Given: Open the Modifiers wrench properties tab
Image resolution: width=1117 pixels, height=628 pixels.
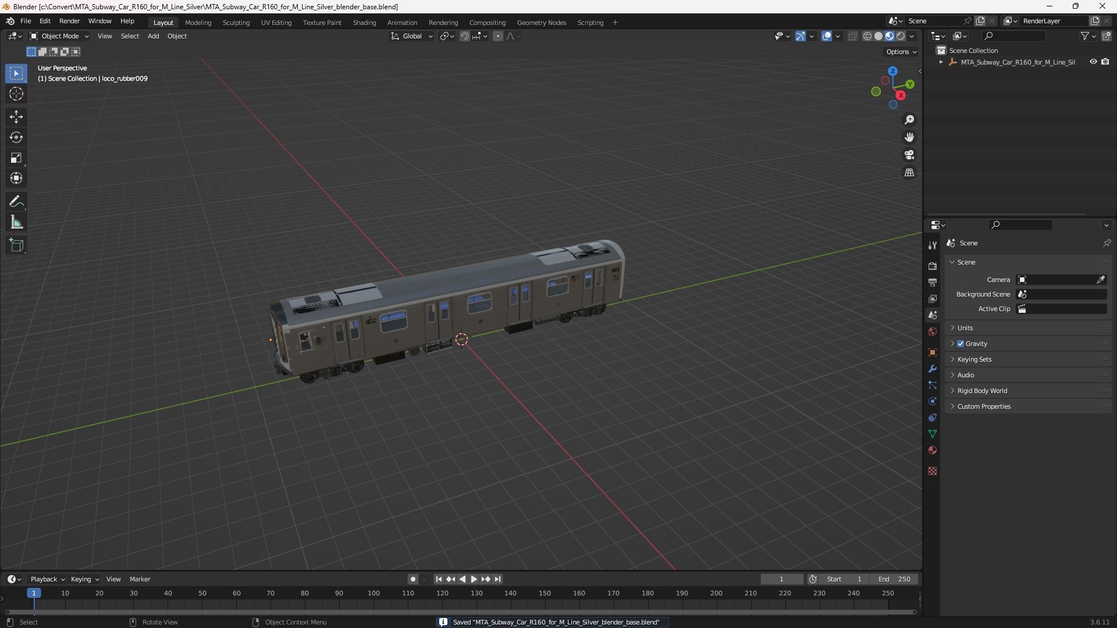Looking at the screenshot, I should (x=933, y=369).
